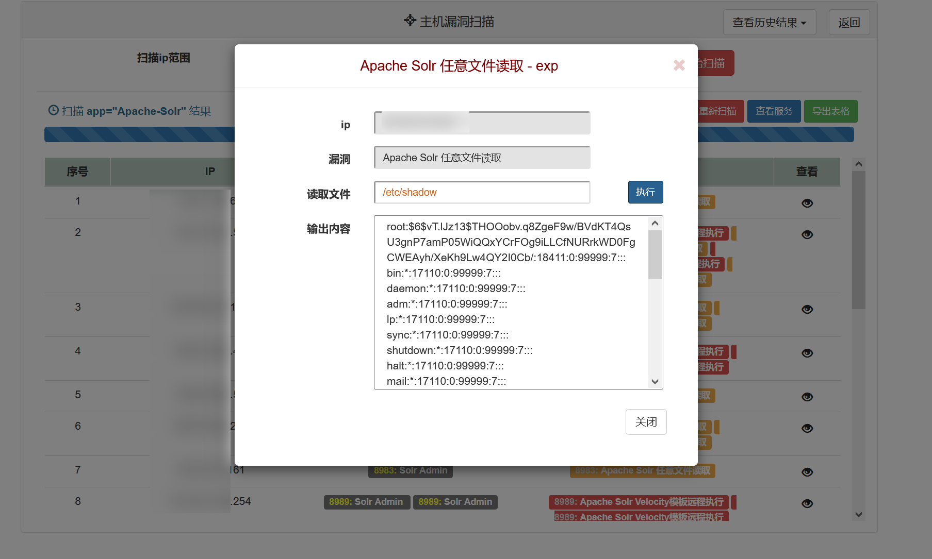Click the results table scroll up arrow
The width and height of the screenshot is (932, 559).
coord(859,164)
